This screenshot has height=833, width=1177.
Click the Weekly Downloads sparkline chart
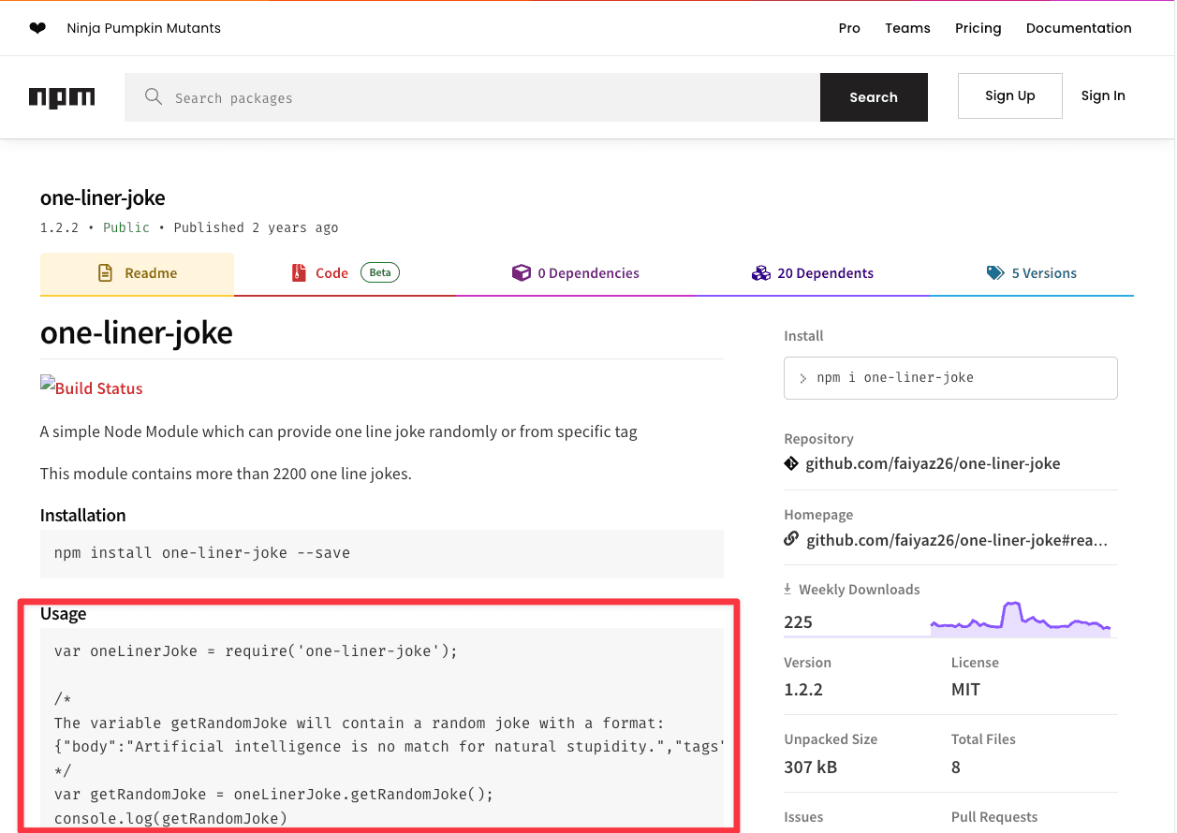[x=1020, y=620]
